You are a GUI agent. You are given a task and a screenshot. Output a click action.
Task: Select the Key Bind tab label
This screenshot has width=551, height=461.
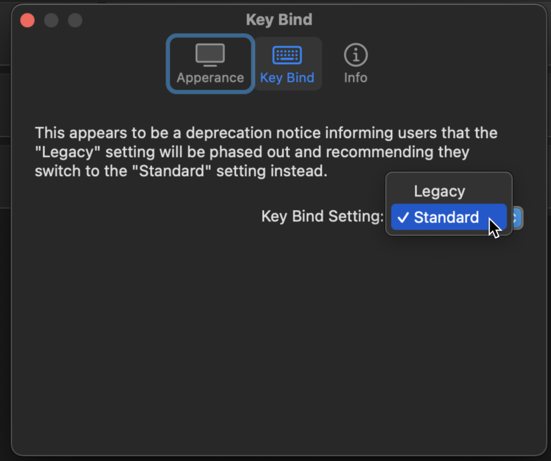pyautogui.click(x=287, y=77)
